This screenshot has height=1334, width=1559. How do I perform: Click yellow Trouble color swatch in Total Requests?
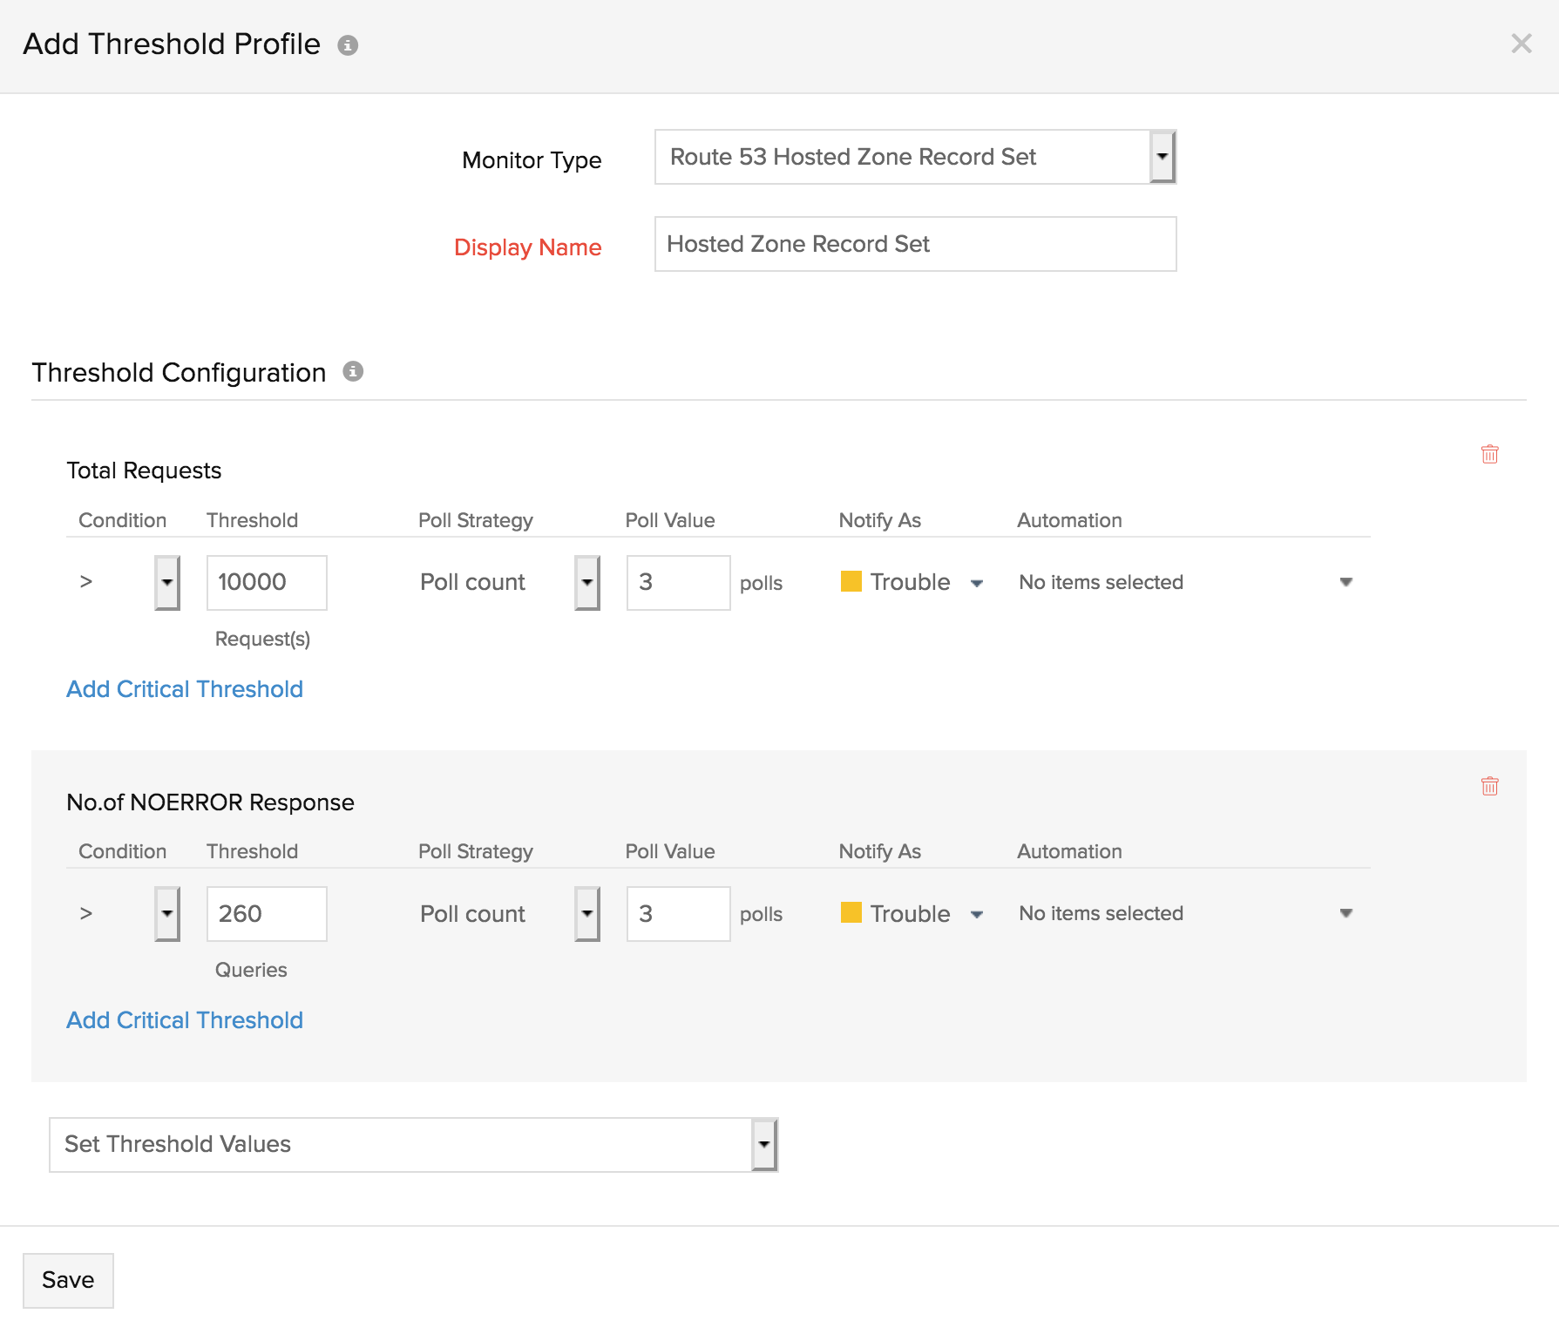tap(851, 581)
